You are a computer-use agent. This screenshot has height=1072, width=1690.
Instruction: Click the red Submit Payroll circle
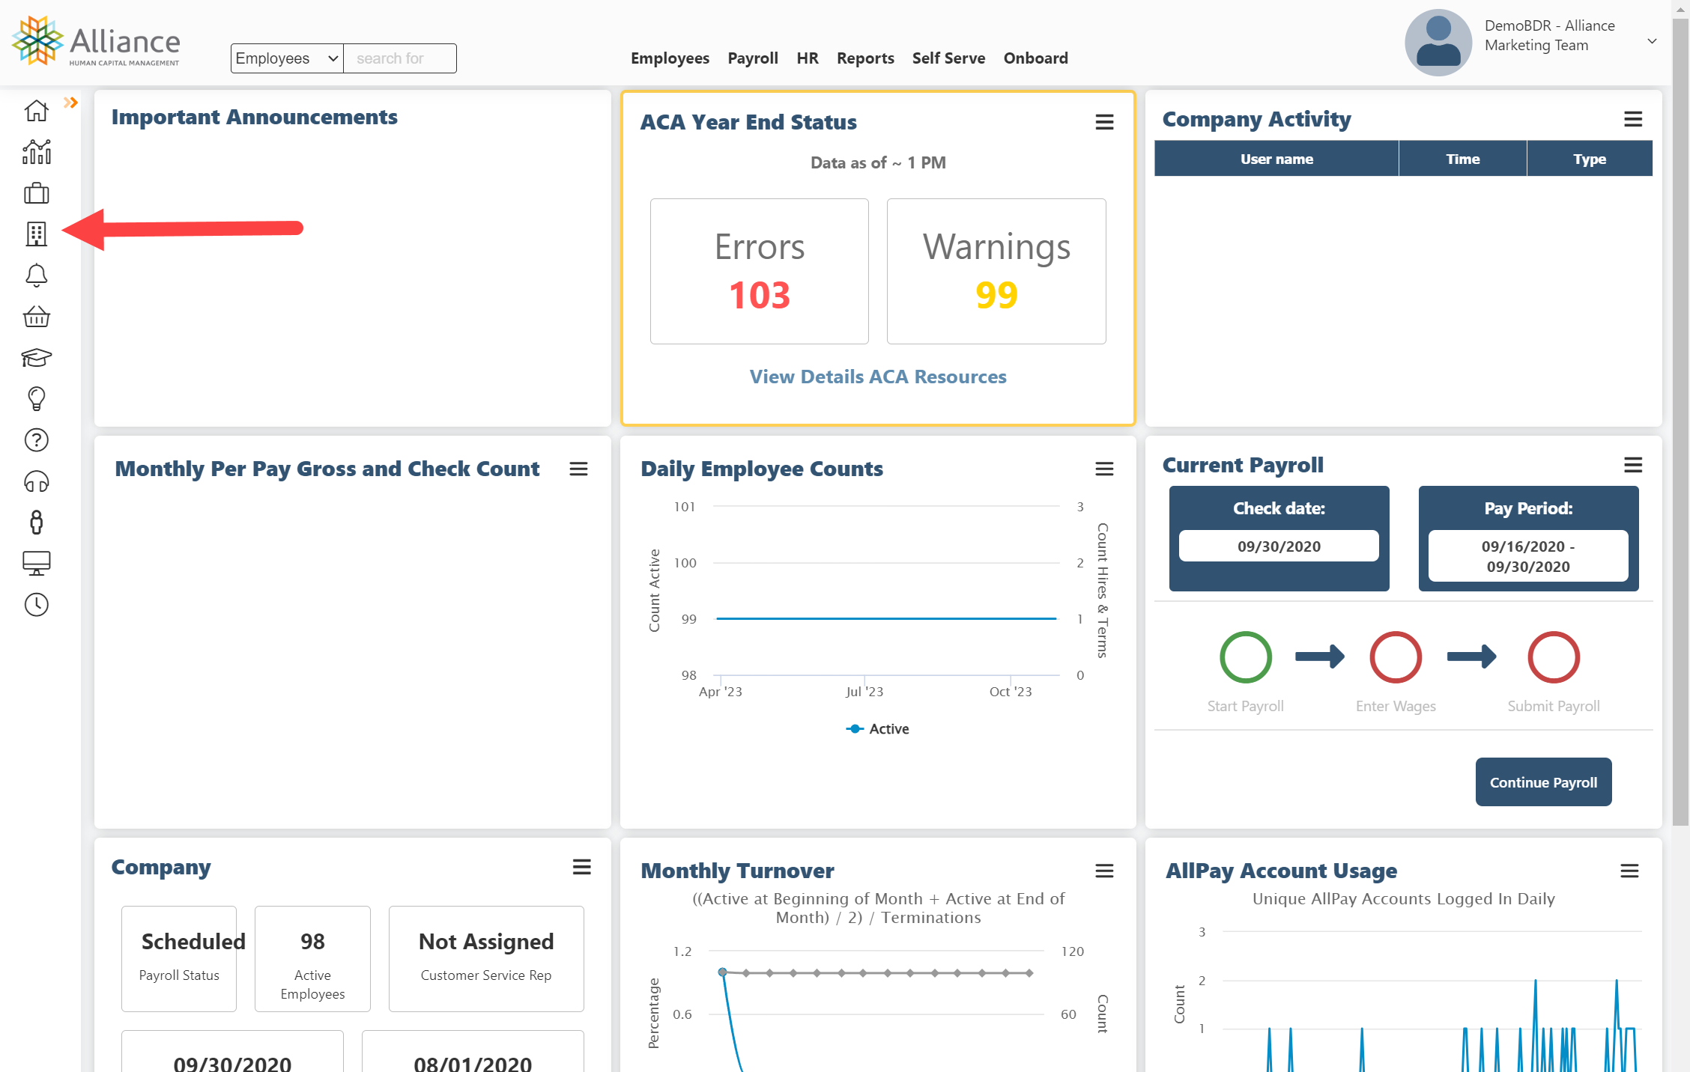tap(1554, 657)
